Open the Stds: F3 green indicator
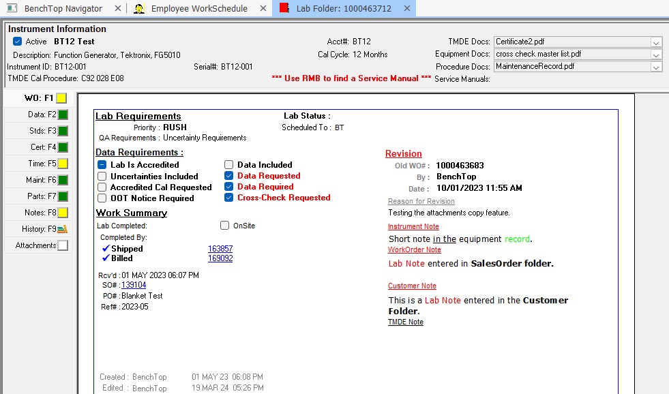 [x=63, y=131]
